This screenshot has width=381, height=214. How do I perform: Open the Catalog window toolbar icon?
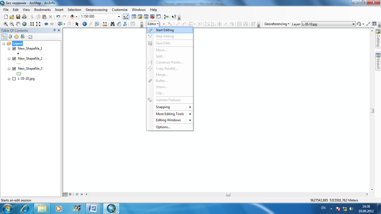tap(140, 17)
